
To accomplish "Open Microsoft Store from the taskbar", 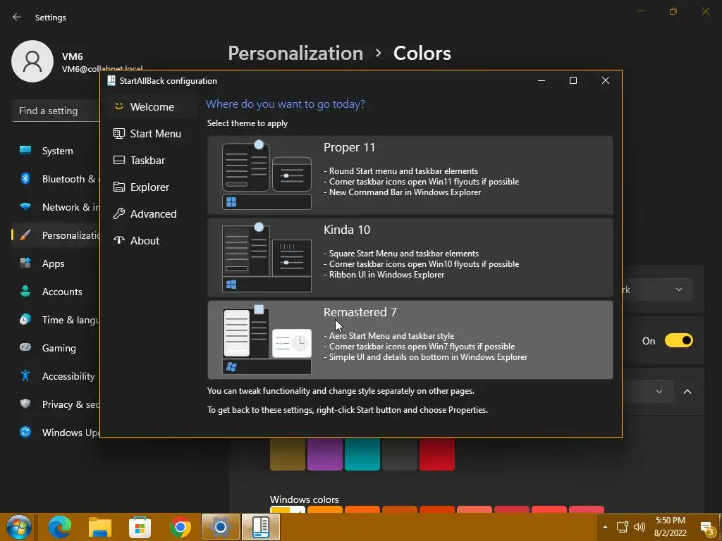I will point(140,527).
